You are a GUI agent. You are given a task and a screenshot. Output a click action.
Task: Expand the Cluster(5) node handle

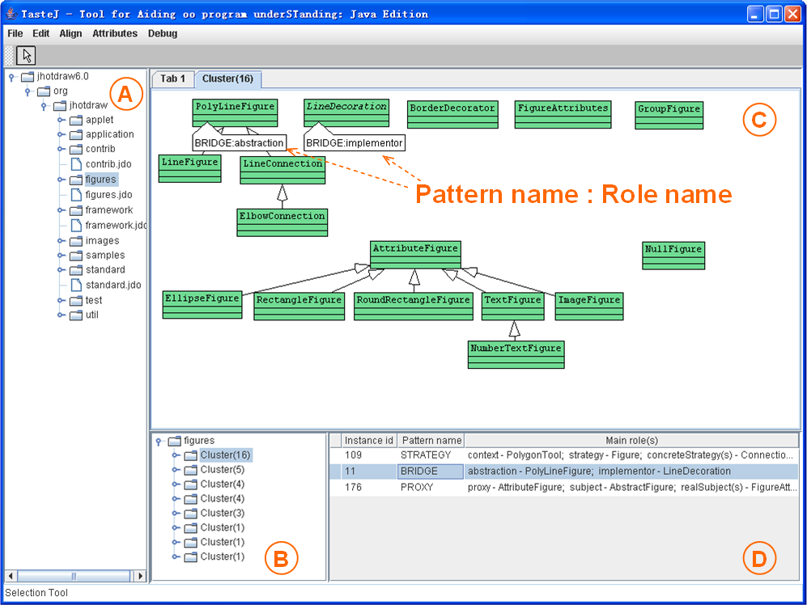(176, 470)
